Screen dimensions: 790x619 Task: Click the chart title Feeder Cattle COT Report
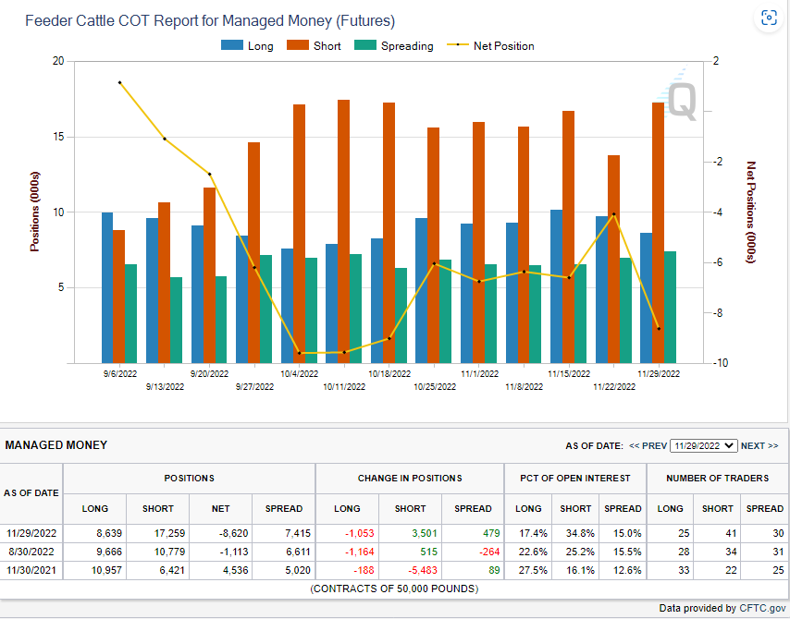pyautogui.click(x=210, y=21)
